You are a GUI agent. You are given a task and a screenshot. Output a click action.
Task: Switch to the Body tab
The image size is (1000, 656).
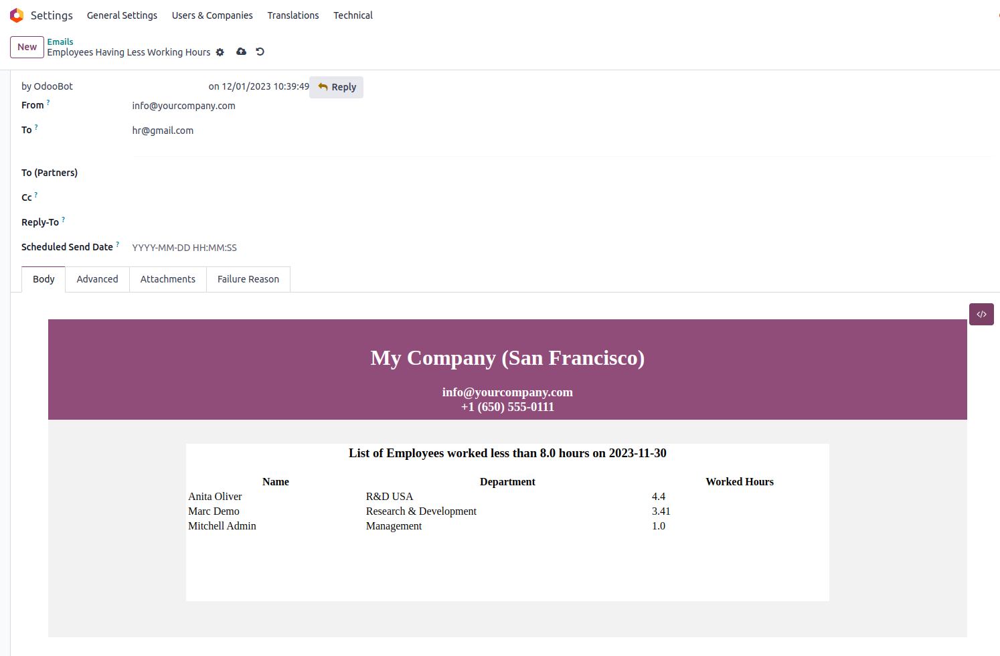coord(44,279)
